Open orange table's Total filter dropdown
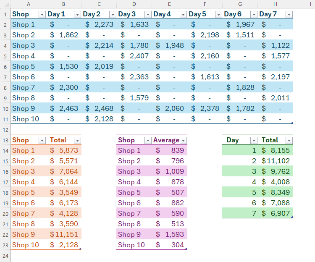This screenshot has width=315, height=262. pos(77,141)
